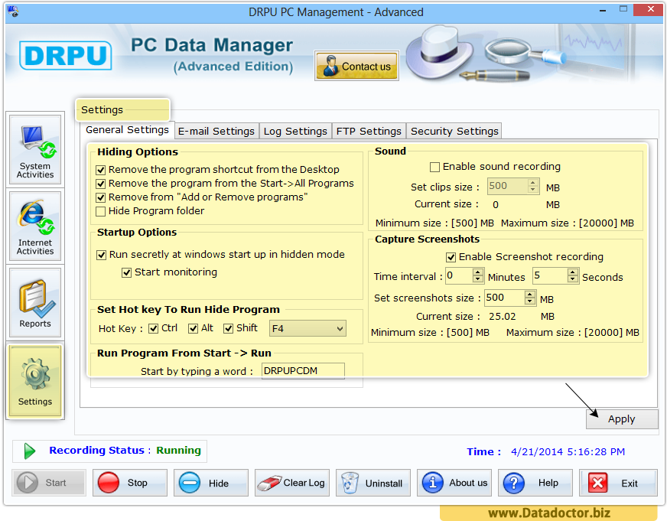This screenshot has width=667, height=521.
Task: Switch to the FTP Settings tab
Action: pos(369,132)
